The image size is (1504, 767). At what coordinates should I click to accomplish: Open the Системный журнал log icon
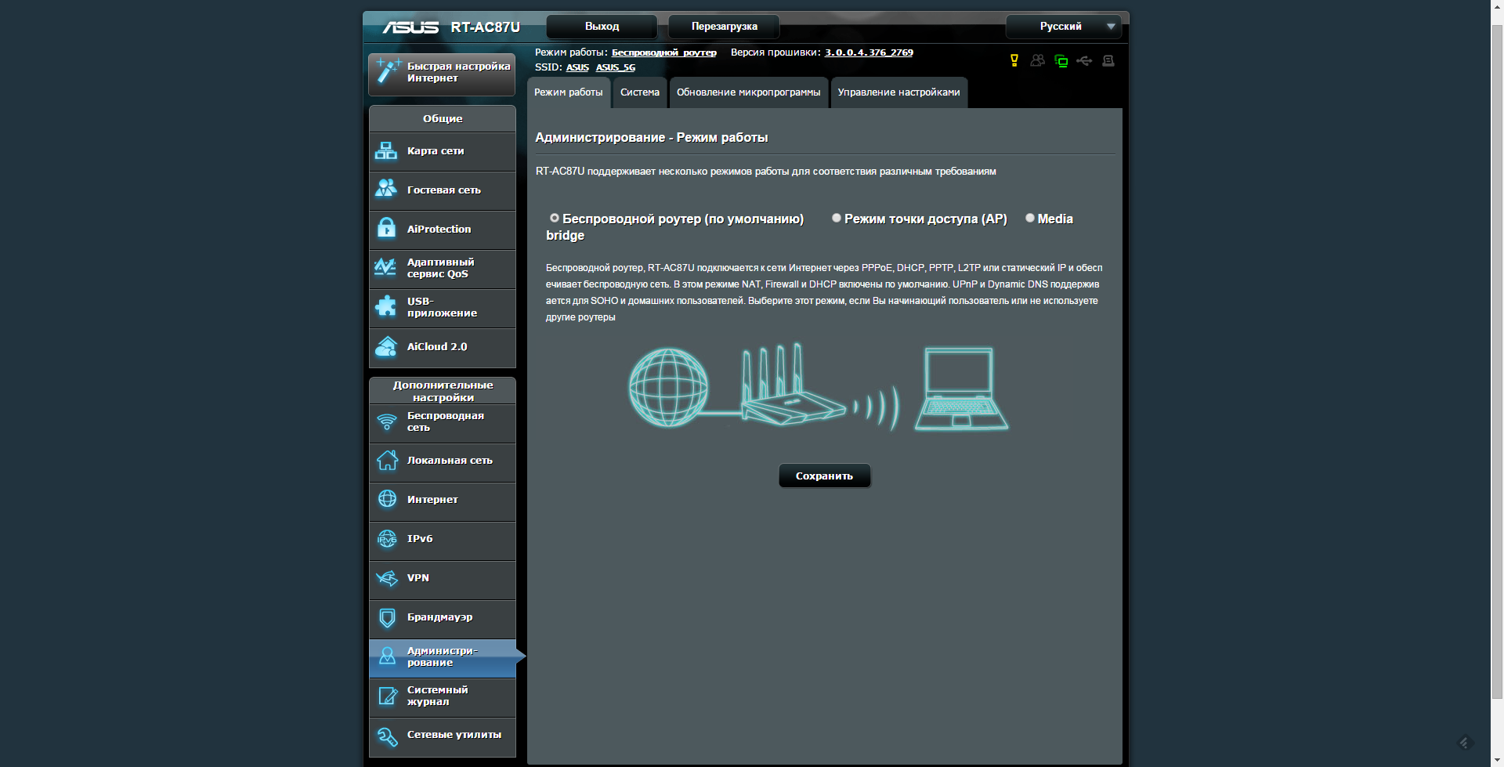coord(388,696)
